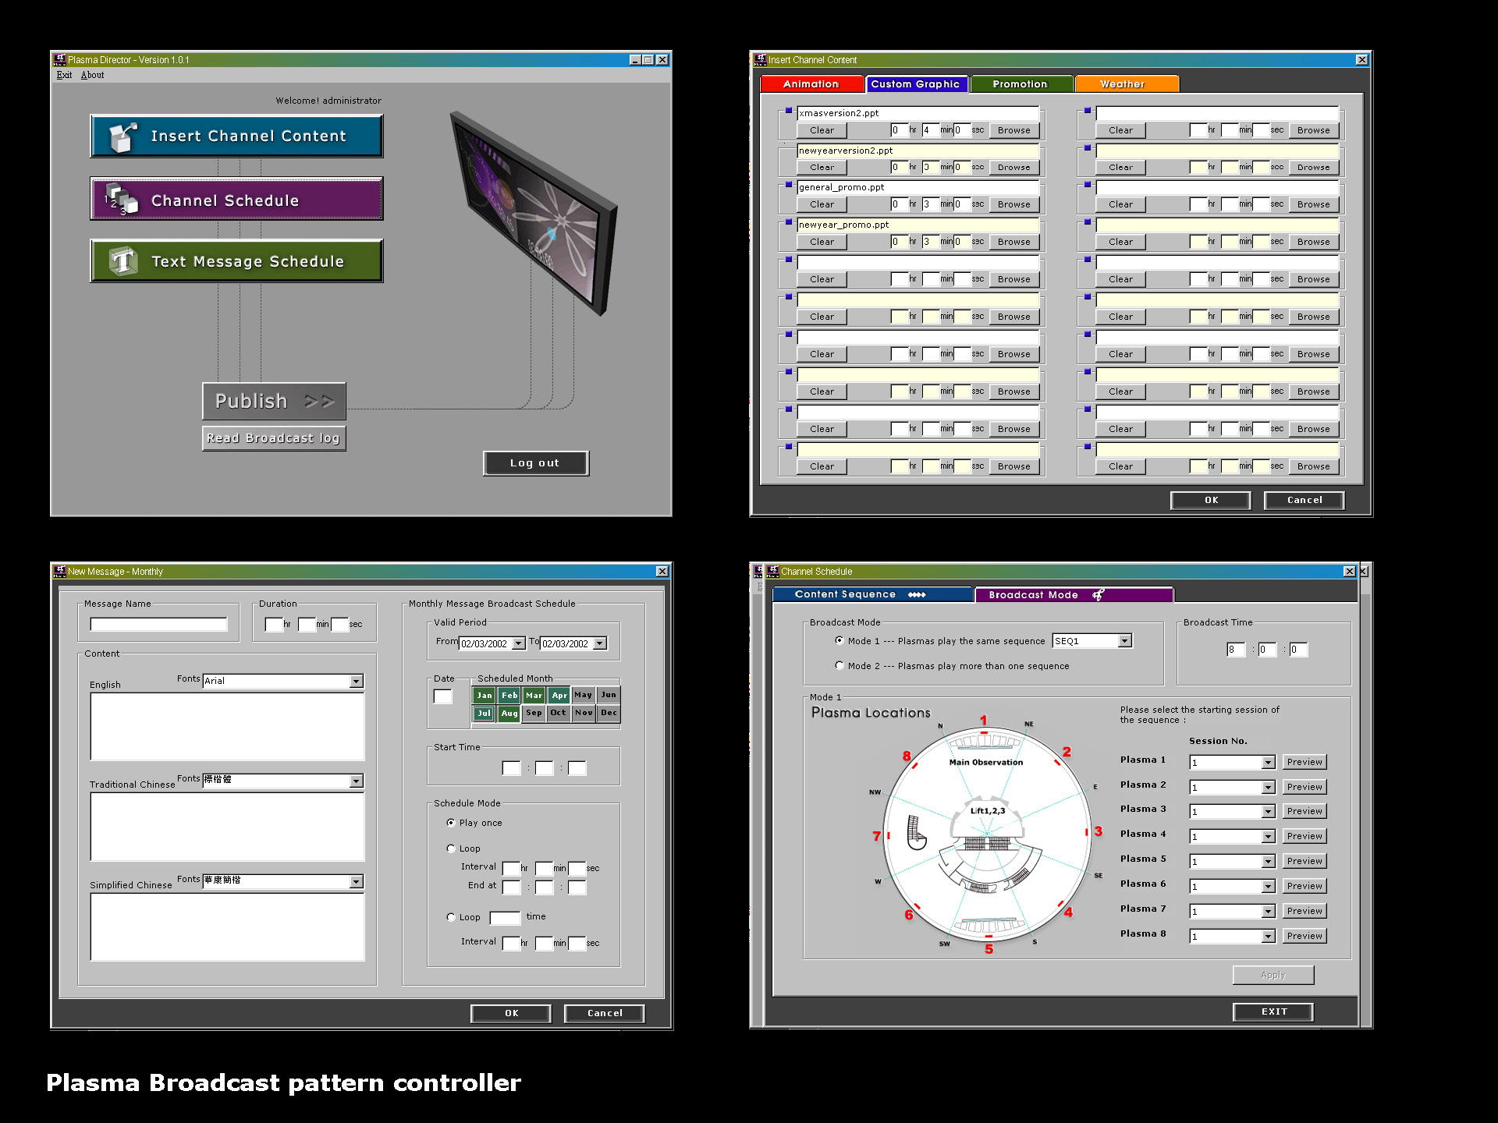Screen dimensions: 1498x1123
Task: Click the Message Name input field
Action: [158, 625]
